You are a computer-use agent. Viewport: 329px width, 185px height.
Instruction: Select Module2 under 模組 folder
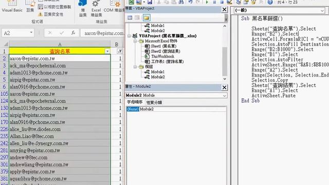click(158, 77)
